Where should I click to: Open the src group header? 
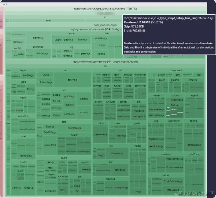coord(105,17)
